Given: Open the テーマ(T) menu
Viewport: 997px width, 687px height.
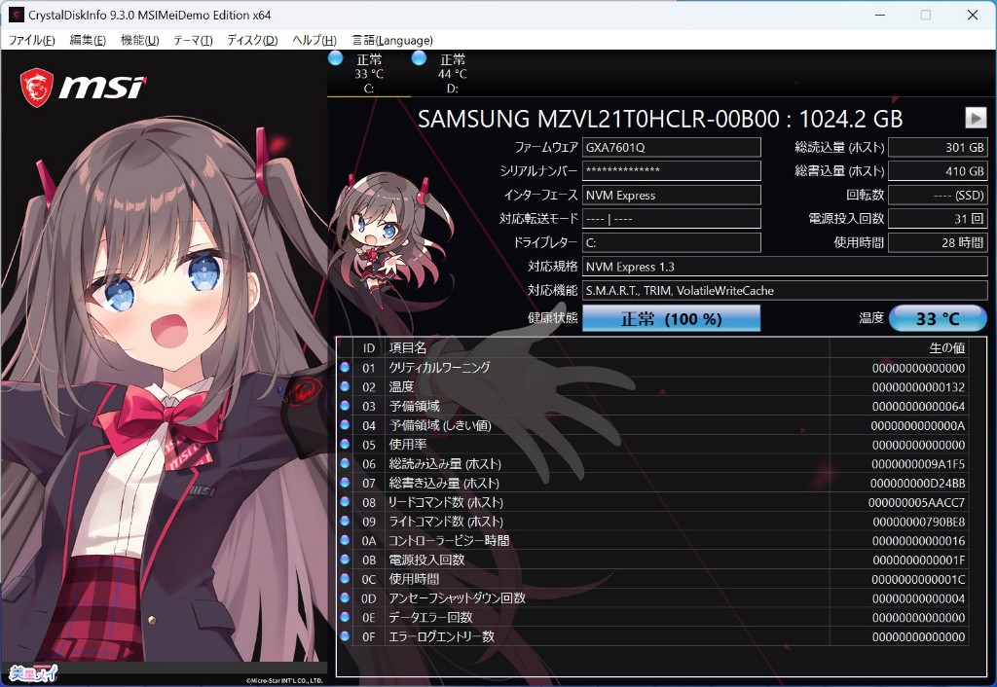Looking at the screenshot, I should [x=193, y=40].
